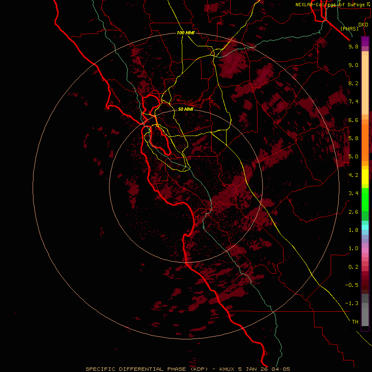
Task: Click the -1.3 legend value
Action: coord(352,303)
